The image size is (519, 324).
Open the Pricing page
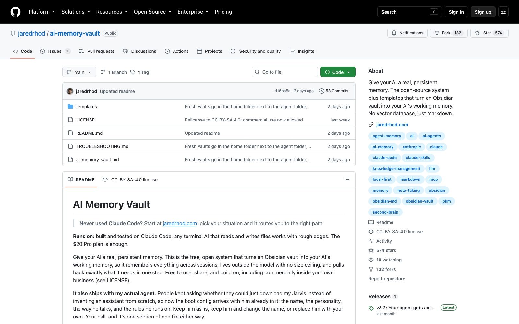[223, 12]
